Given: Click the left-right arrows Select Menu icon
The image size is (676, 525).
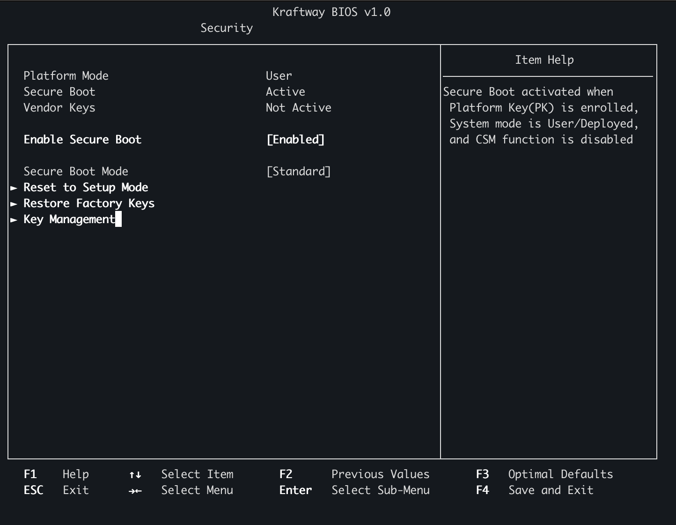Looking at the screenshot, I should pos(135,491).
